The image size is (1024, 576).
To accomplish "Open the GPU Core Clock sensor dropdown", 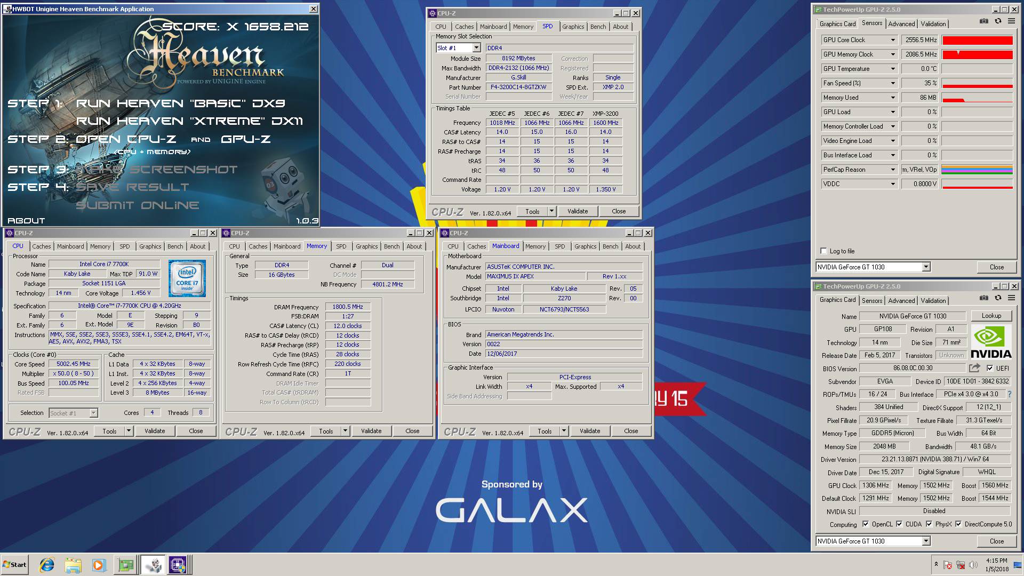I will (x=893, y=40).
